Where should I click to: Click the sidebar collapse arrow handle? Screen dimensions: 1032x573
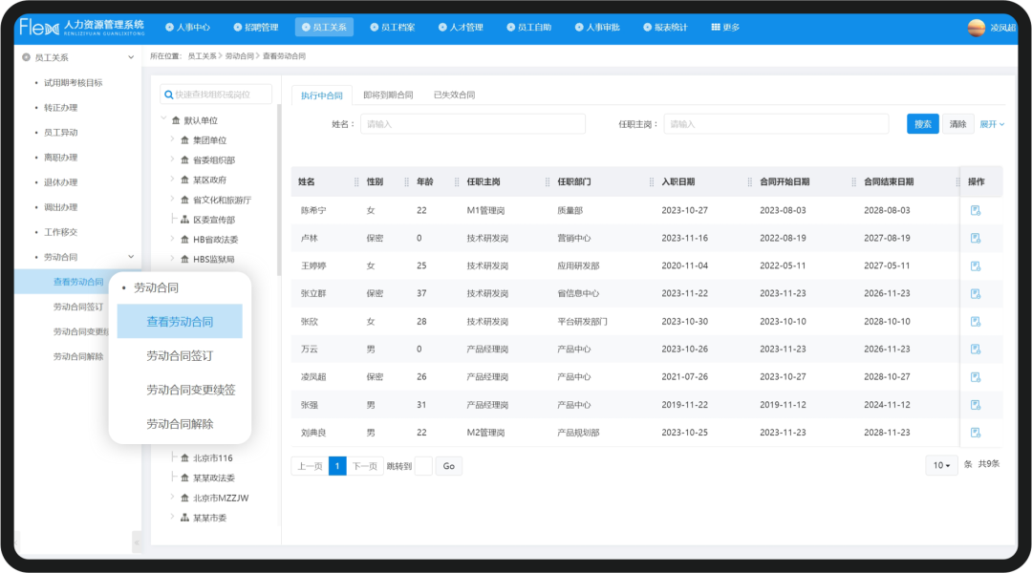(x=137, y=542)
